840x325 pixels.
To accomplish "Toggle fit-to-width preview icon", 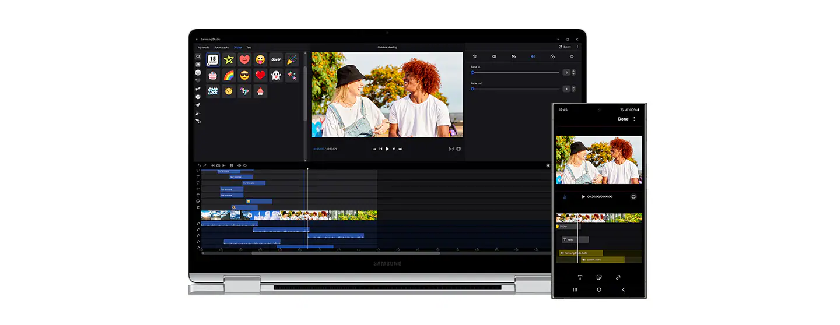I will pos(451,149).
